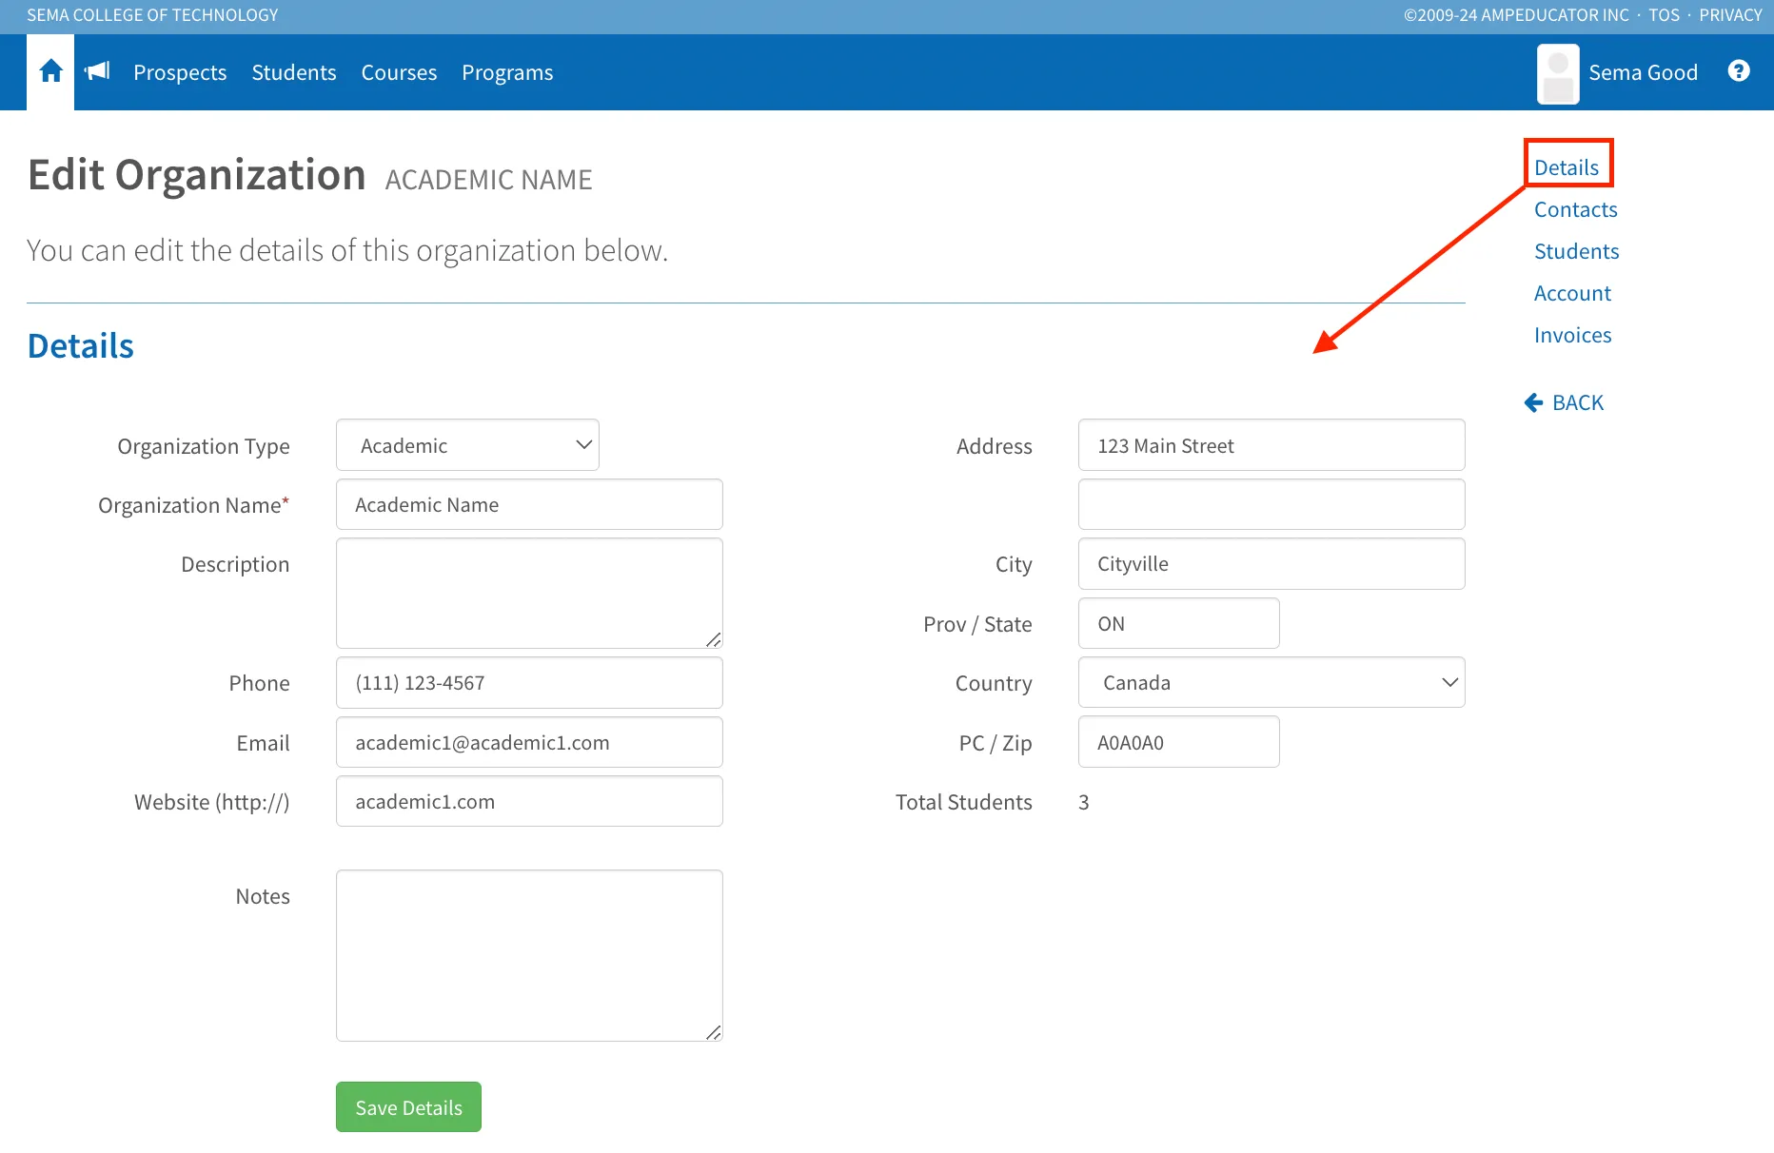Viewport: 1774px width, 1153px height.
Task: Open the PRIVACY link
Action: (1730, 15)
